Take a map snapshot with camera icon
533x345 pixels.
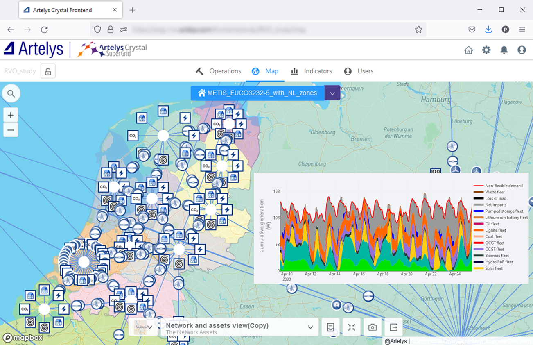373,327
